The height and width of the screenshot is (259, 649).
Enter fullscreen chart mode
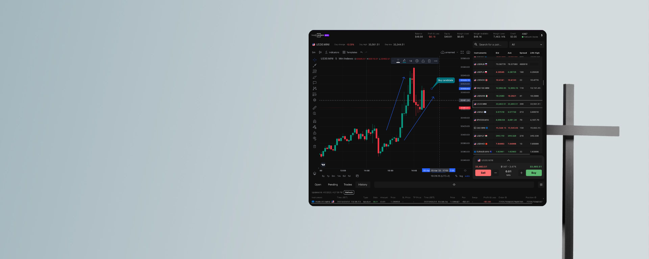(x=462, y=52)
